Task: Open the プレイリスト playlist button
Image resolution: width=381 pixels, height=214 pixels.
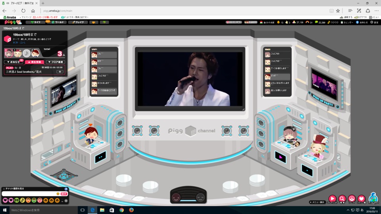Action: coord(333,199)
